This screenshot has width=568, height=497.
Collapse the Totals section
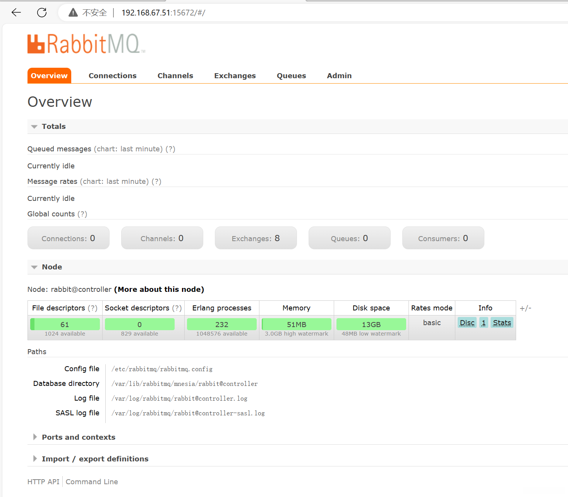[x=49, y=127]
